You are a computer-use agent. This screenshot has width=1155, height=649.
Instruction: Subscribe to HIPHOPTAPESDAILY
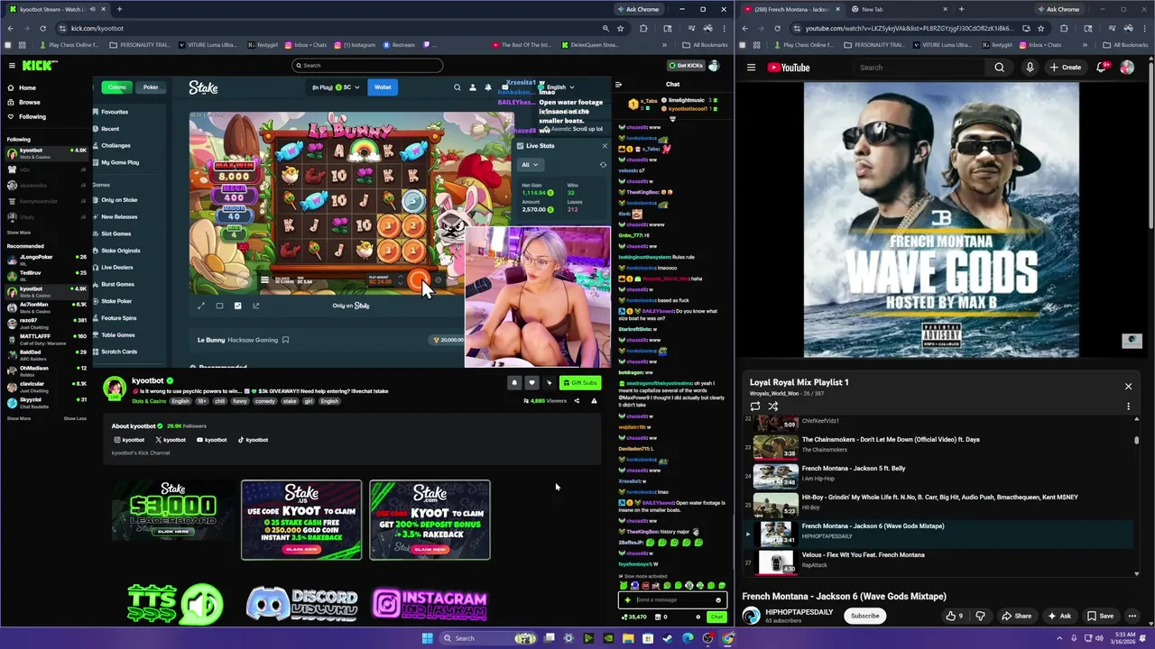pos(864,616)
